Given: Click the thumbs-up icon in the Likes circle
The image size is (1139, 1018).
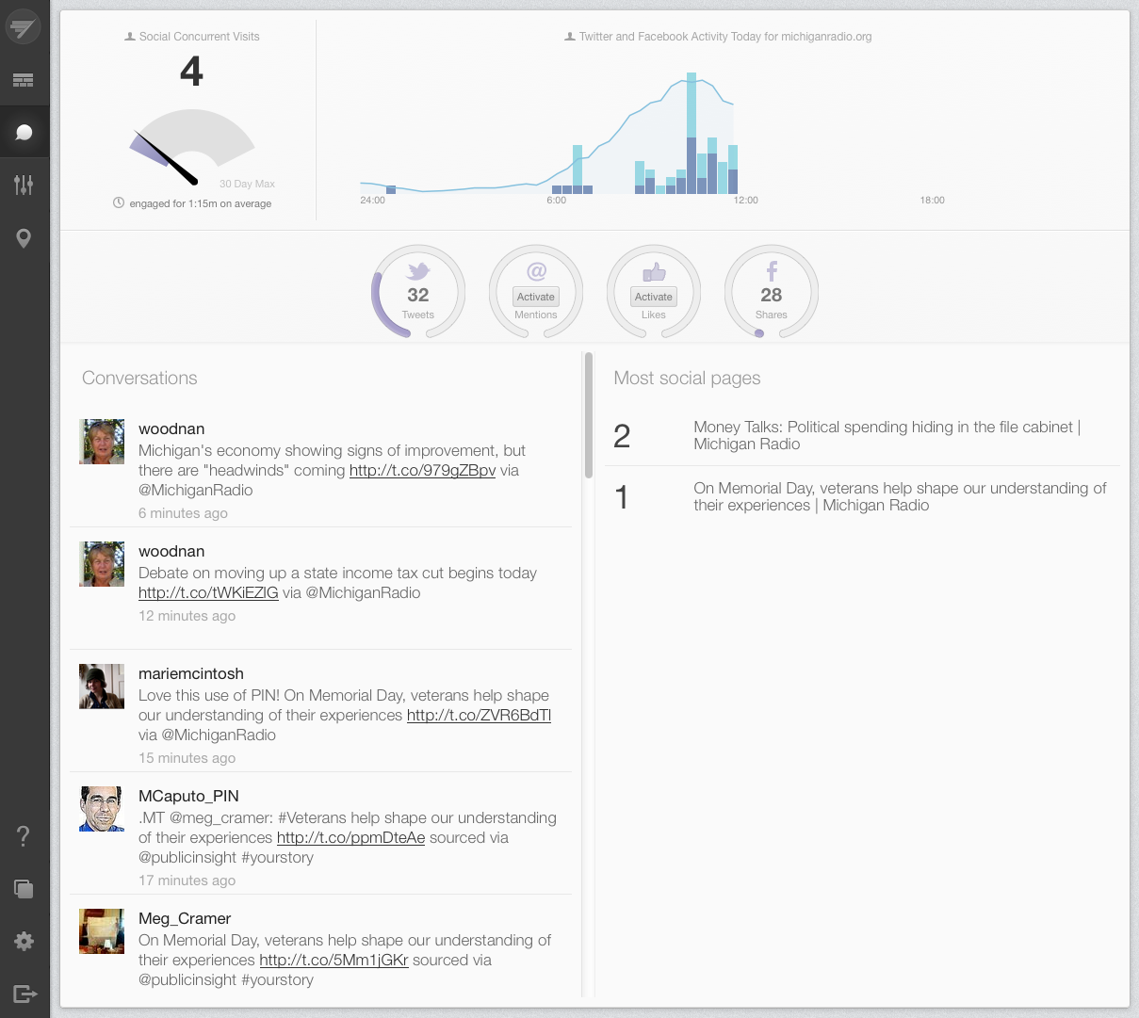Looking at the screenshot, I should point(653,271).
